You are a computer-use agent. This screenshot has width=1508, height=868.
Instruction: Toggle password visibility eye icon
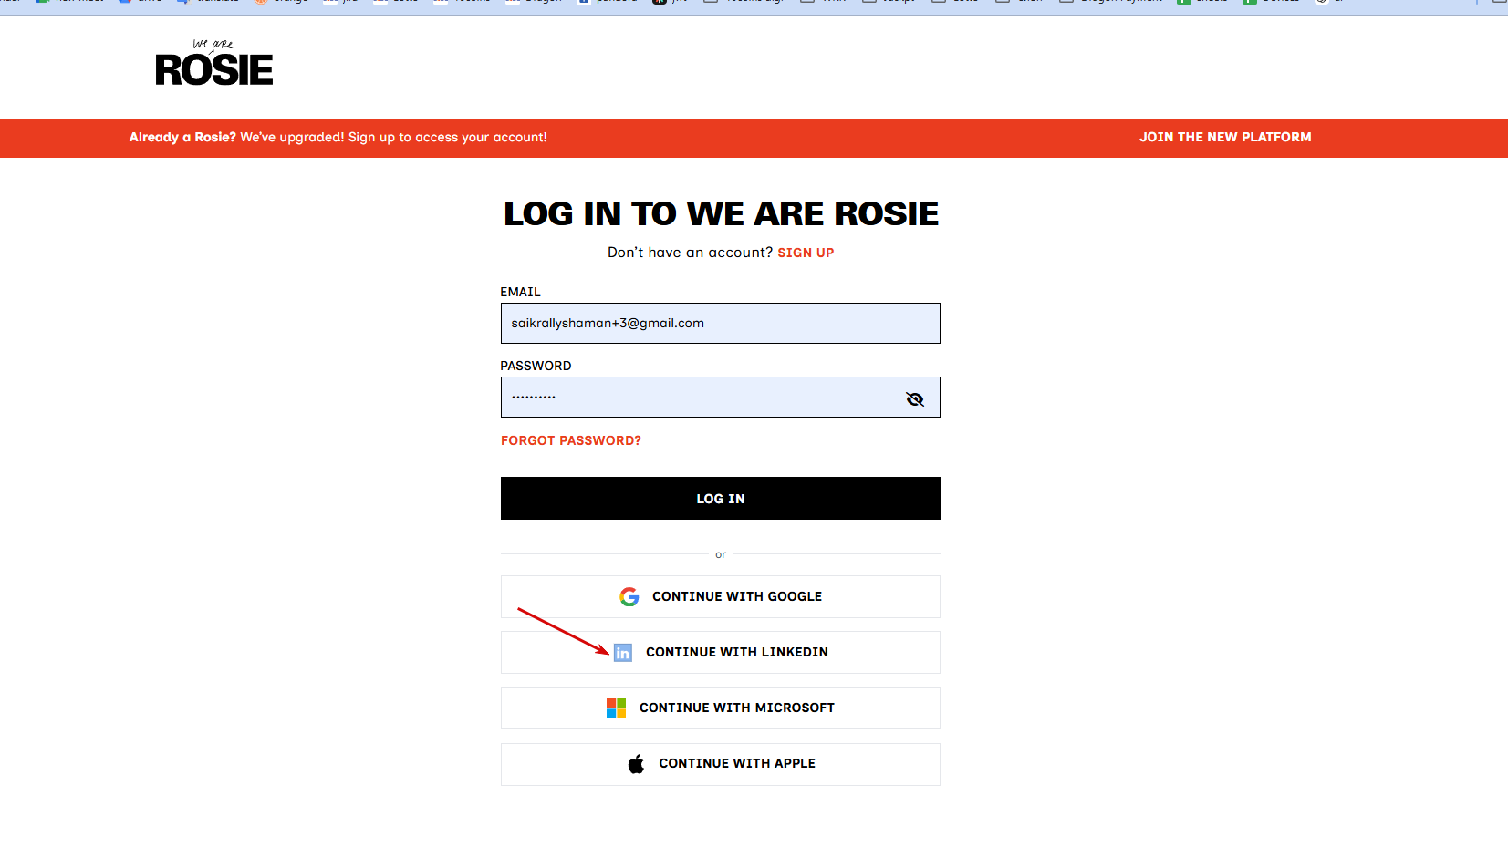tap(915, 398)
